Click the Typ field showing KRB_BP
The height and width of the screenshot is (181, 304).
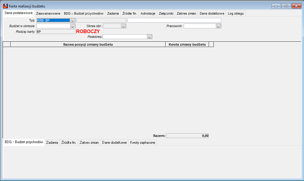pyautogui.click(x=53, y=20)
